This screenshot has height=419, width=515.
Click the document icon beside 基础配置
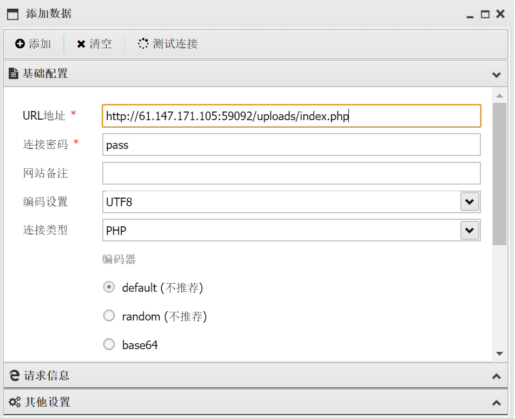(14, 74)
